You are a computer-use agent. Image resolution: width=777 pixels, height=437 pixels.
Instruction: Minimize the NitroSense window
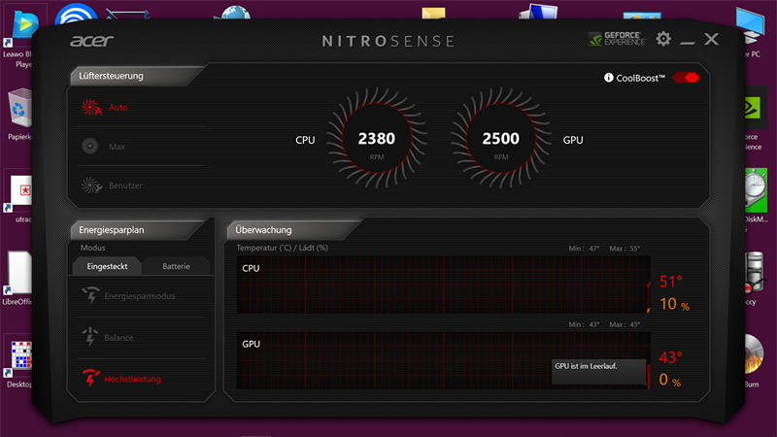pyautogui.click(x=688, y=40)
